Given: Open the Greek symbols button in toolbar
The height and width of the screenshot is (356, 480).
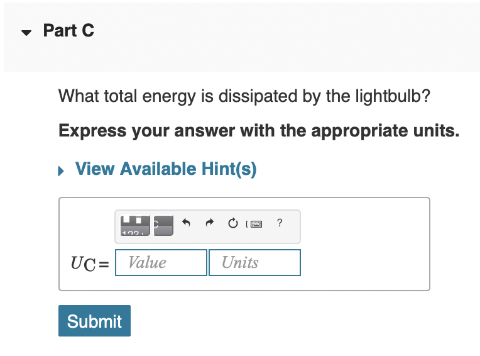Looking at the screenshot, I should pyautogui.click(x=163, y=225).
